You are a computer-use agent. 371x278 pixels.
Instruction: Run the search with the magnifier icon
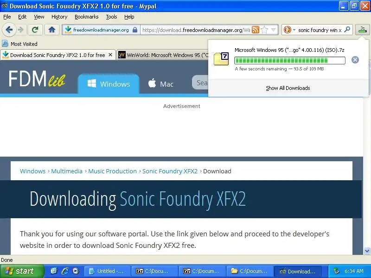[x=347, y=30]
